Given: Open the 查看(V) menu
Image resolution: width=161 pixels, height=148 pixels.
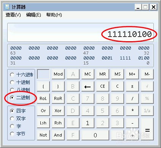Looking at the screenshot, I should point(13,15).
